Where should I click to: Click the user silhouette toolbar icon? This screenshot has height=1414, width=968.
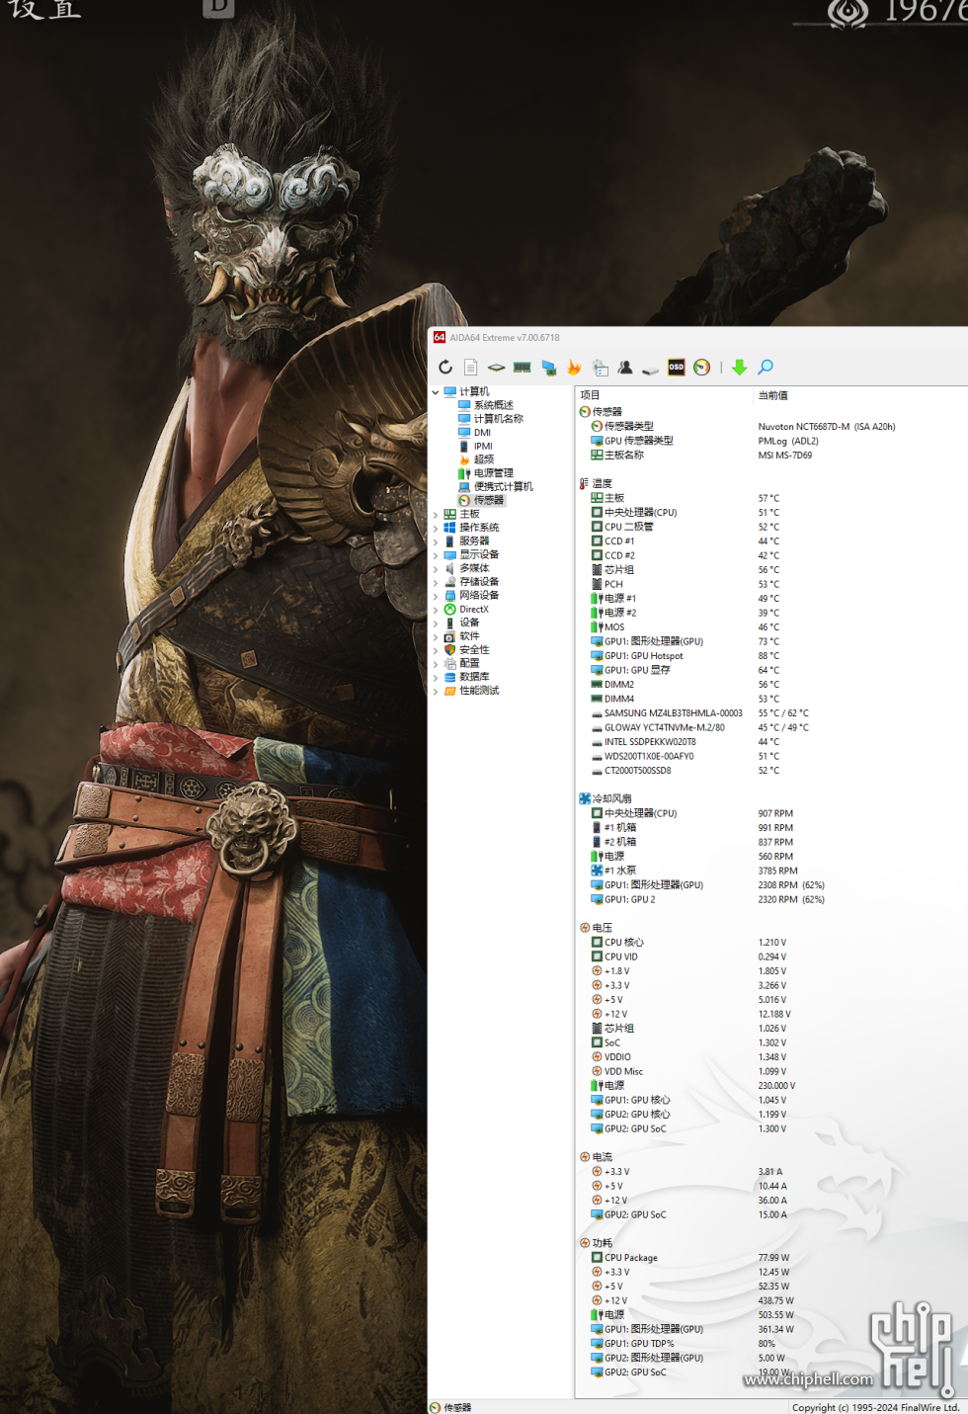pyautogui.click(x=625, y=368)
